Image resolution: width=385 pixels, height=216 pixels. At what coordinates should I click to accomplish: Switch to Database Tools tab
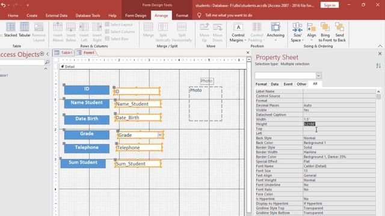[88, 16]
